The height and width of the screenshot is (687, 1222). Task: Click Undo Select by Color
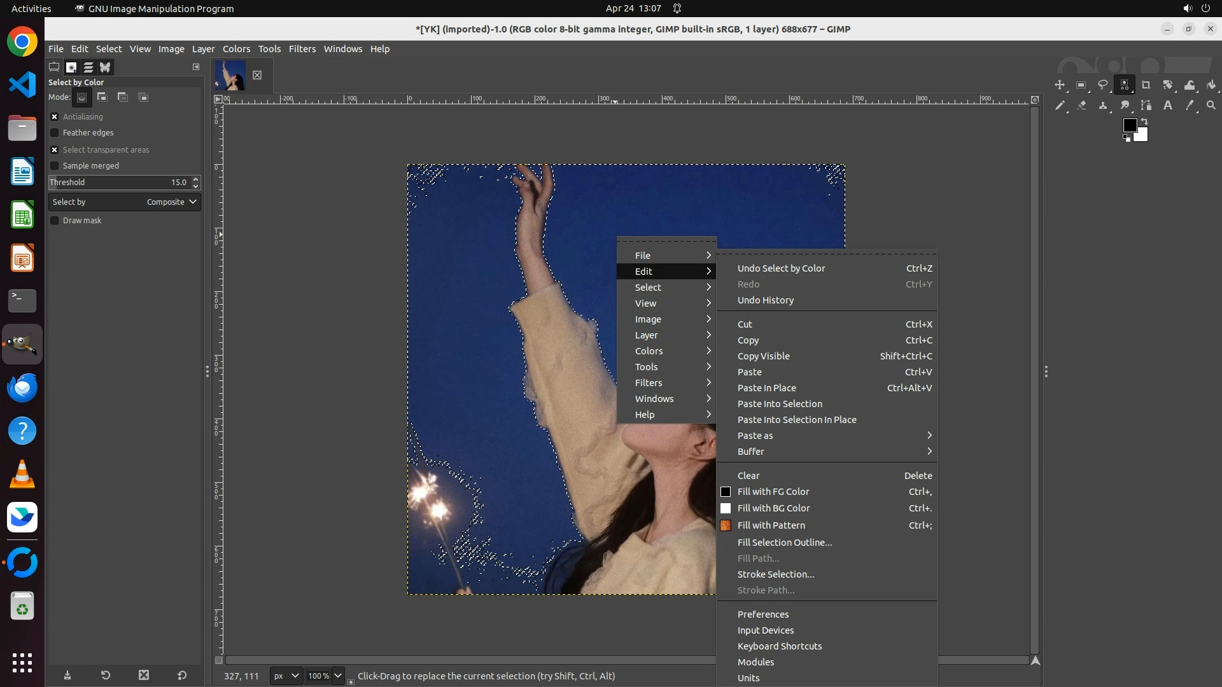coord(781,268)
